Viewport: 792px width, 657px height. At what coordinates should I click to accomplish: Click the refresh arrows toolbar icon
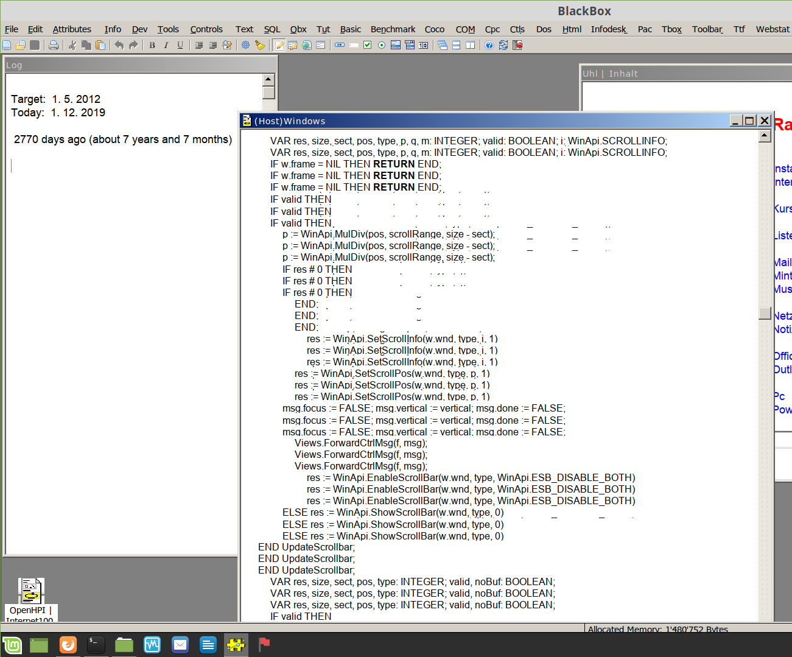point(503,45)
